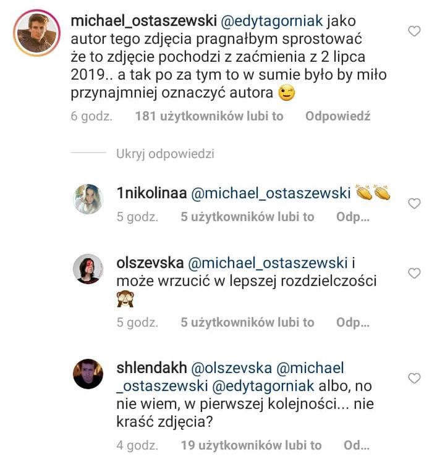View the 19 likes on shlendakh's reply
The image size is (445, 462).
pos(251,445)
